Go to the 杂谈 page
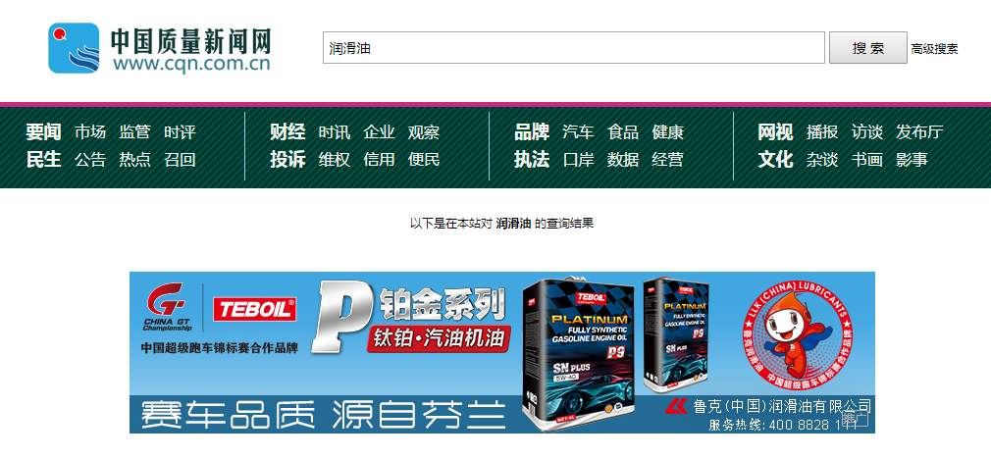The image size is (991, 459). [x=822, y=160]
